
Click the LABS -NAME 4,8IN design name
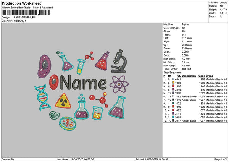[24, 18]
